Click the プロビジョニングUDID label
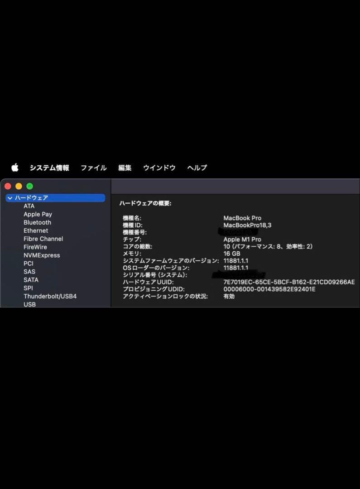Viewport: 360px width, 489px height. coord(154,289)
